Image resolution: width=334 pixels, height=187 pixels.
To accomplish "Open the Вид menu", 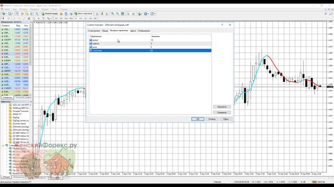I will (15, 9).
